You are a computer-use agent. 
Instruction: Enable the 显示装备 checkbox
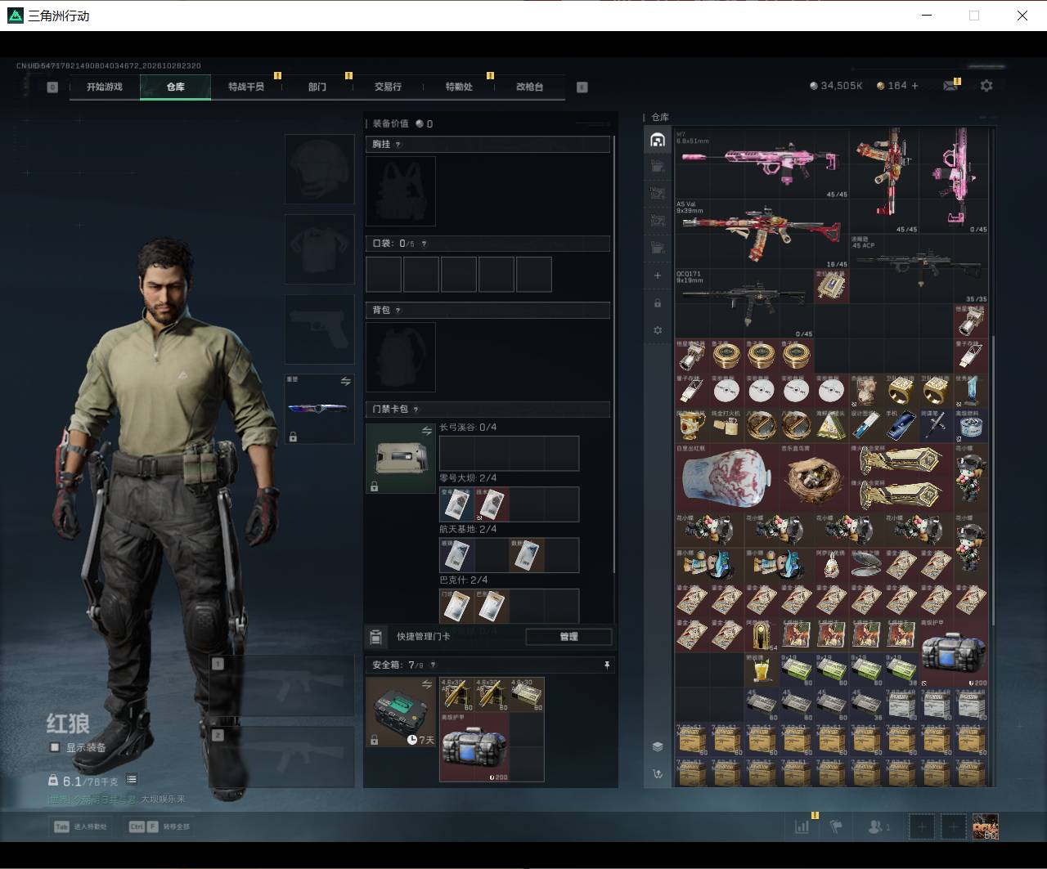tap(55, 747)
